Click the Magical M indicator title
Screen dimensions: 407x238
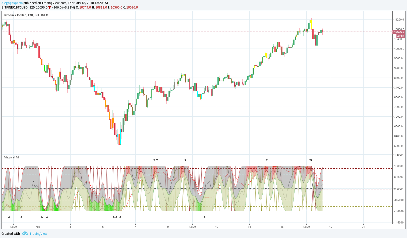(11, 157)
